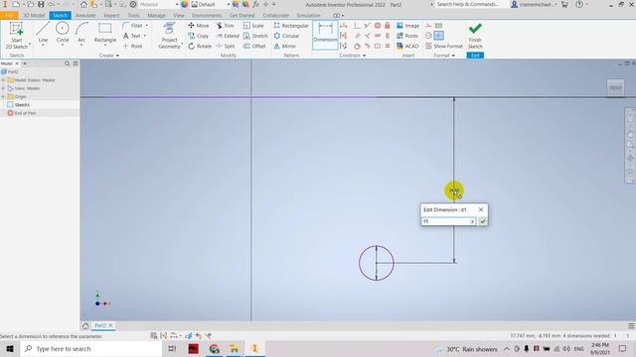Open the Text tool dropdown arrow
The height and width of the screenshot is (357, 636).
tap(145, 36)
